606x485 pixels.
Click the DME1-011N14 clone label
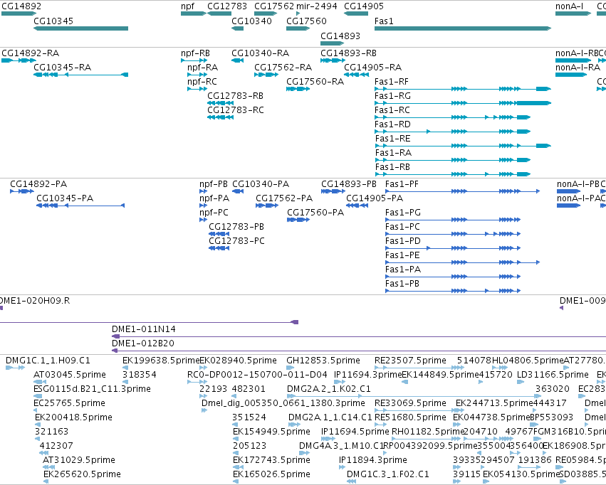(144, 329)
